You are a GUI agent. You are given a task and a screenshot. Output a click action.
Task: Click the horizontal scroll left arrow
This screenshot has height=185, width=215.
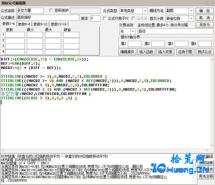click(3, 150)
